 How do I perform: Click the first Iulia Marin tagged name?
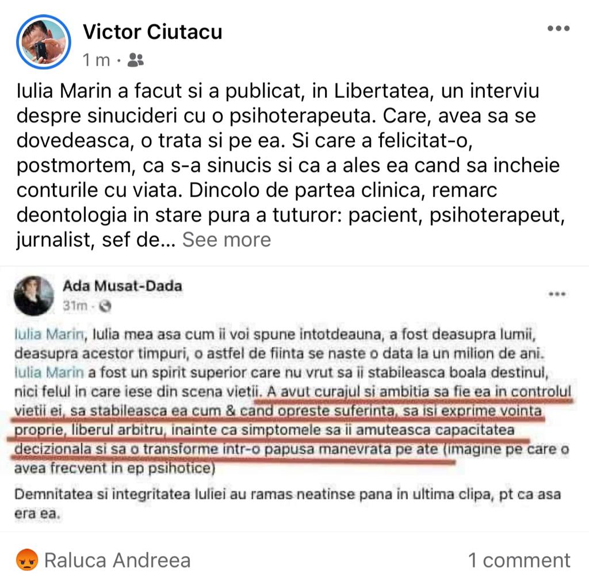click(x=49, y=334)
